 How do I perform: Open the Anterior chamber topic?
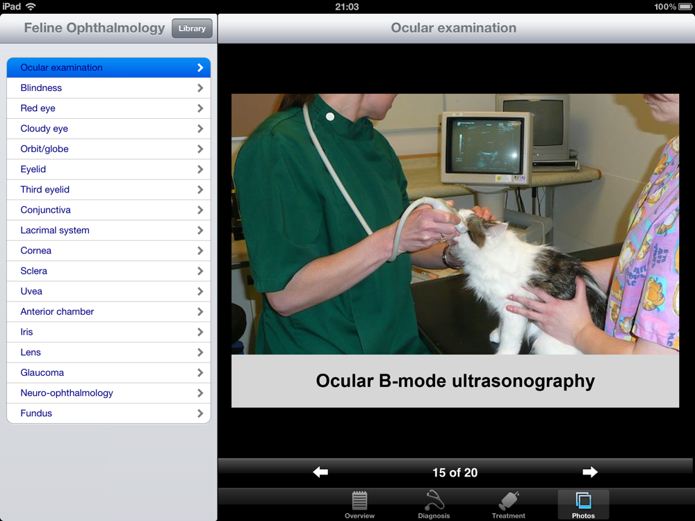[x=108, y=312]
